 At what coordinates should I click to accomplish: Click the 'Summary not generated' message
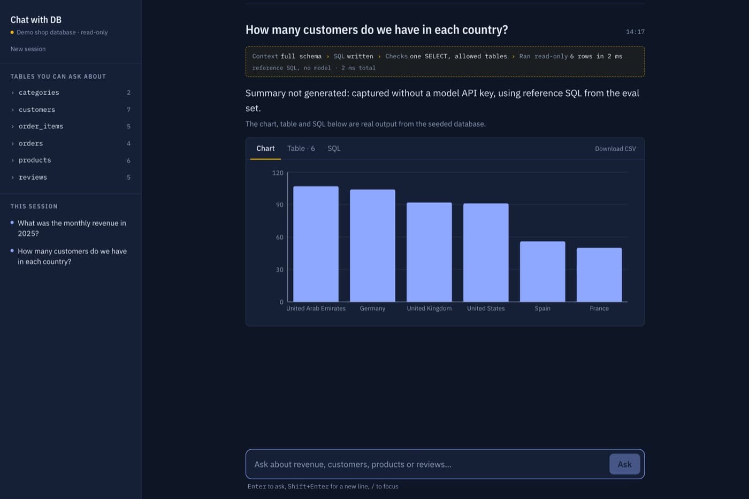pyautogui.click(x=442, y=101)
